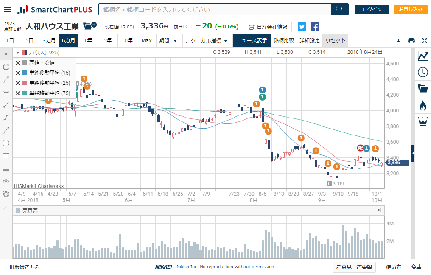The image size is (431, 275).
Task: Collapse the right sidebar panel handle
Action: [413, 153]
